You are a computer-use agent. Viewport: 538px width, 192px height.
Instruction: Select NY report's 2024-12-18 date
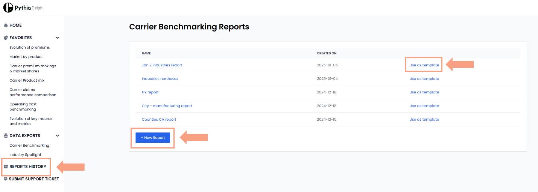(327, 92)
